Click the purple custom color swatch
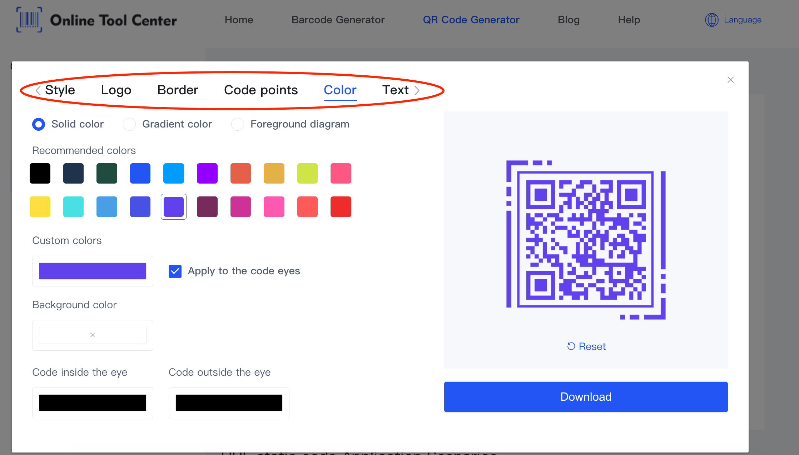799x455 pixels. (92, 271)
